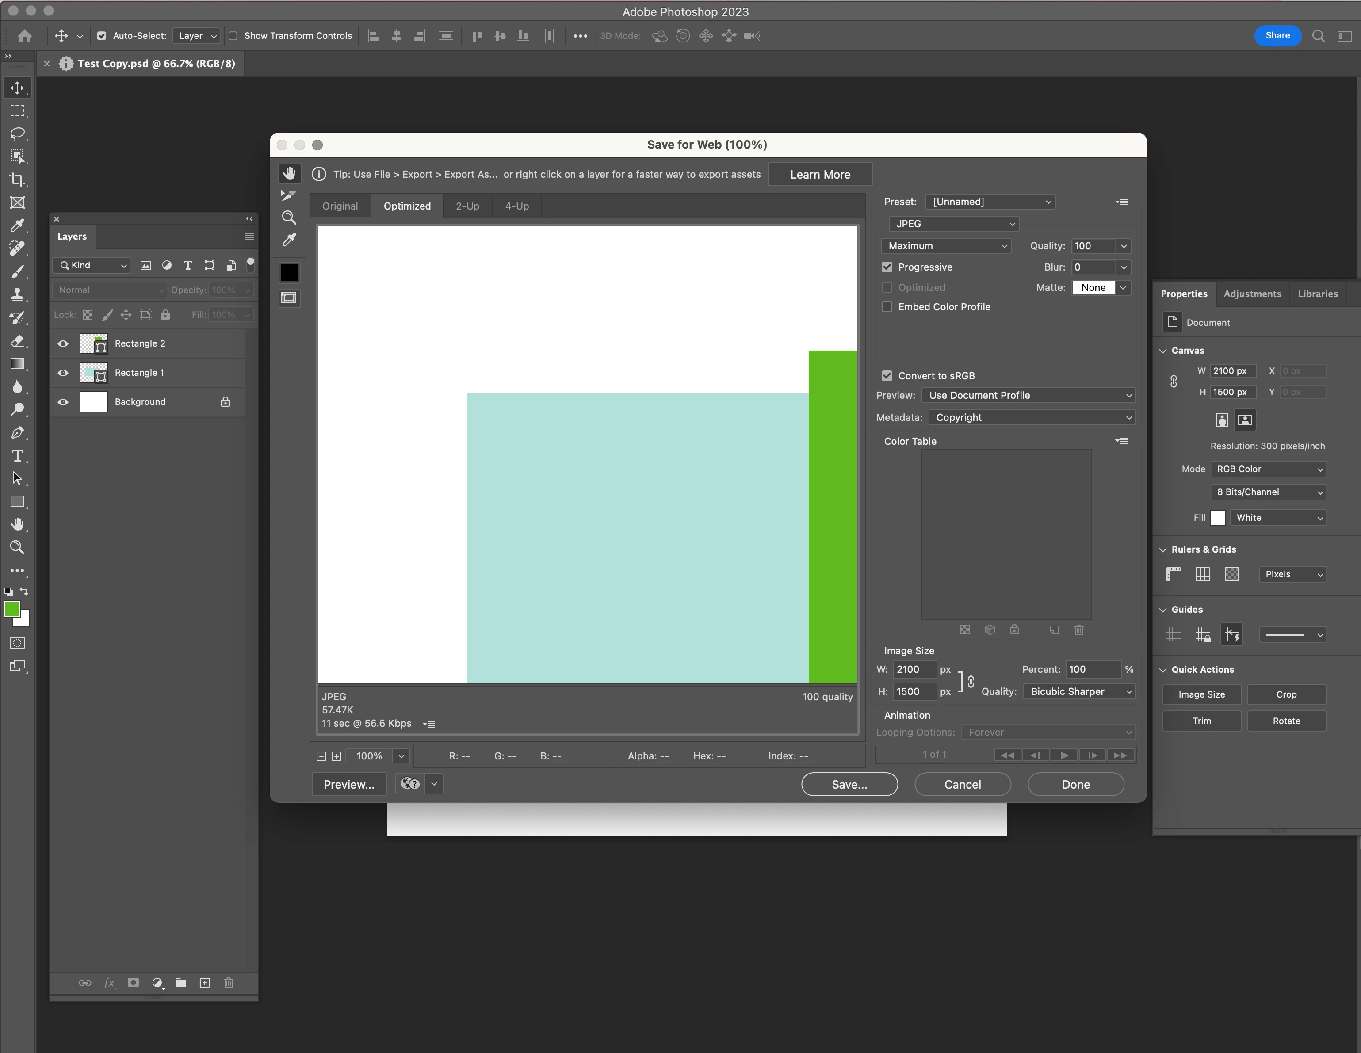Toggle slices visibility icon in dialog
The width and height of the screenshot is (1361, 1053).
[x=289, y=298]
